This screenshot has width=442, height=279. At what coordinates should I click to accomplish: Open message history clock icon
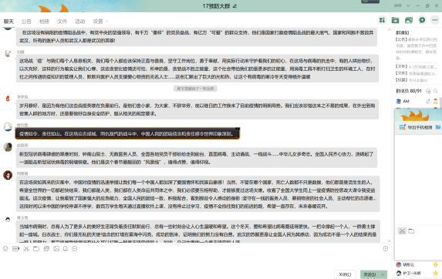(x=386, y=249)
